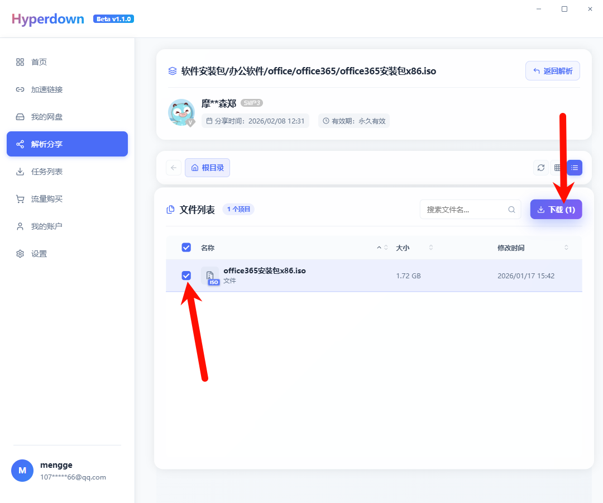Viewport: 603px width, 503px height.
Task: Open 加速链接 in the sidebar
Action: 47,89
